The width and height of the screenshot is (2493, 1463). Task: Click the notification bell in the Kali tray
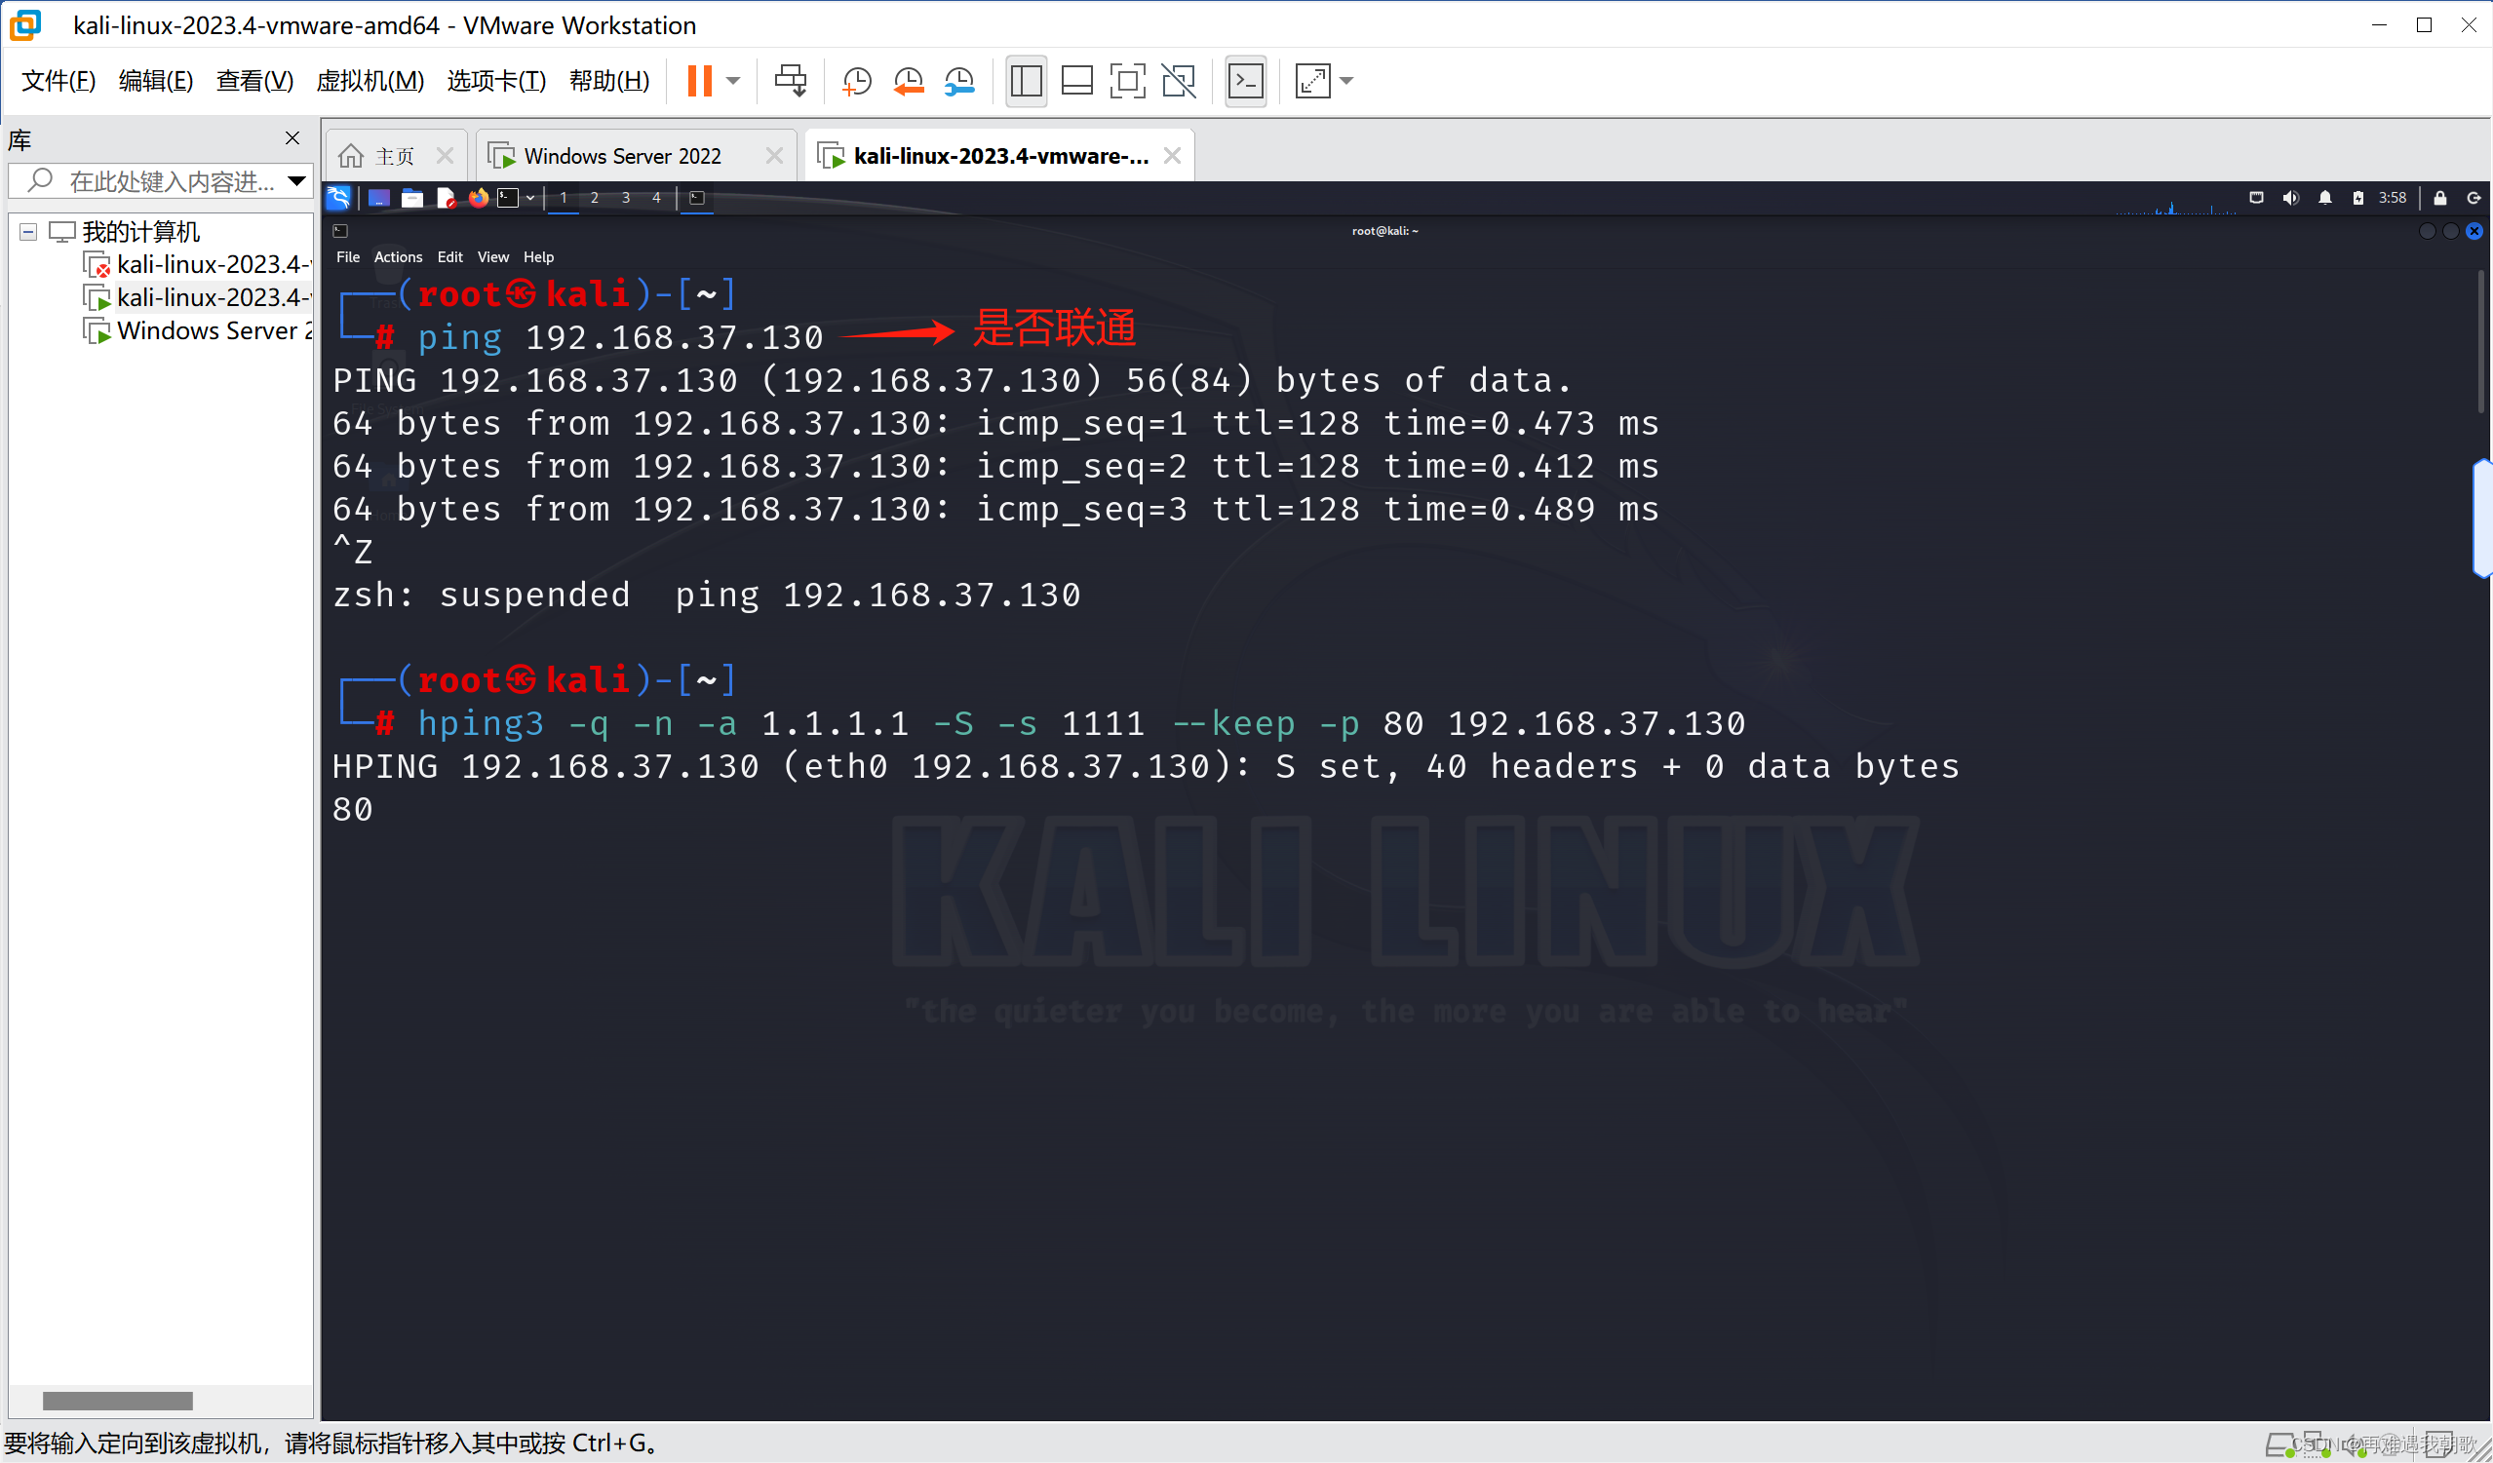click(2326, 197)
